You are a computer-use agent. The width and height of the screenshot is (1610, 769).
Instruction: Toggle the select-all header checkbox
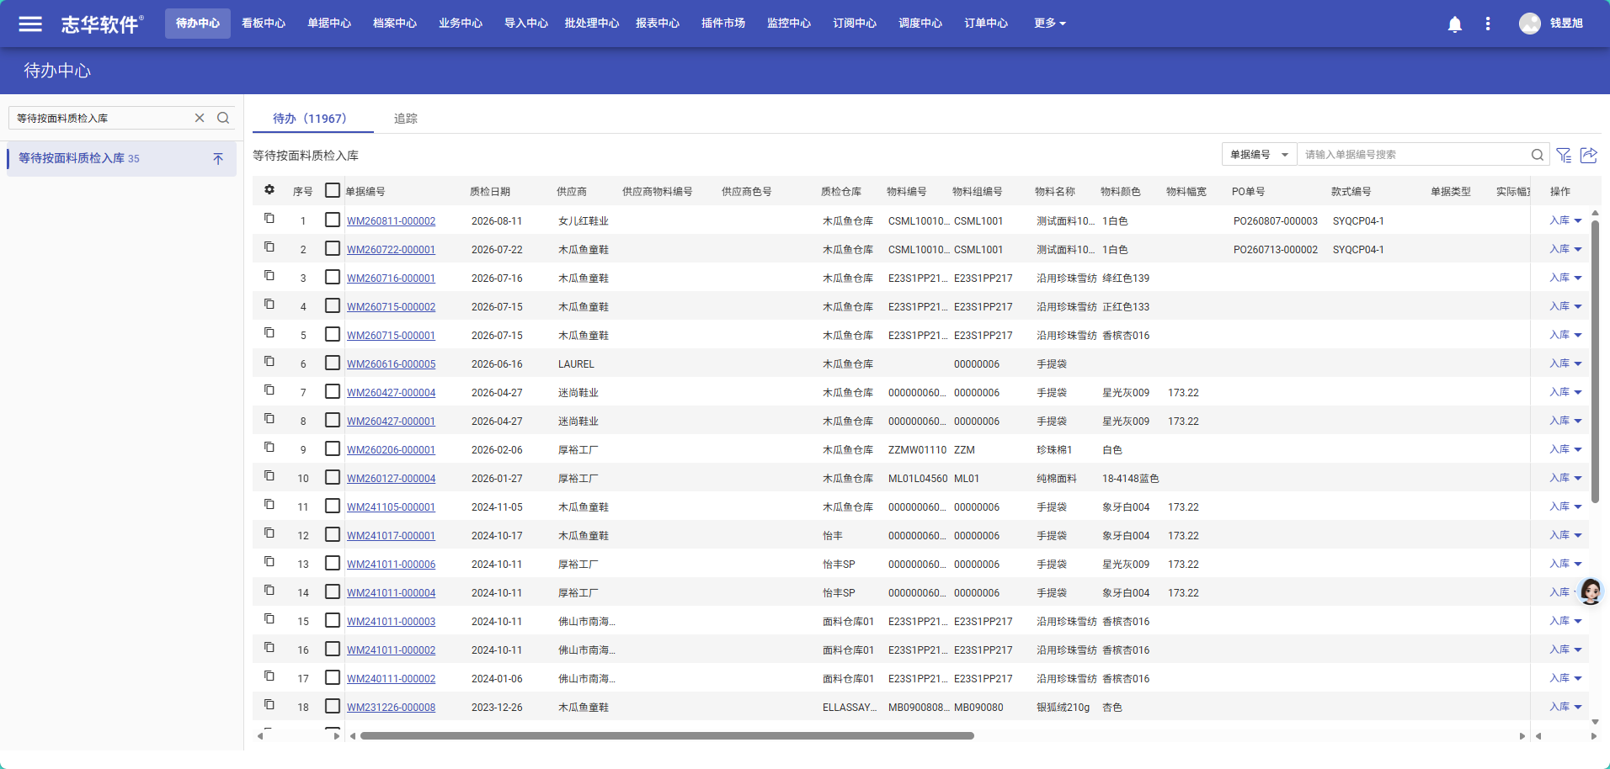pyautogui.click(x=333, y=190)
